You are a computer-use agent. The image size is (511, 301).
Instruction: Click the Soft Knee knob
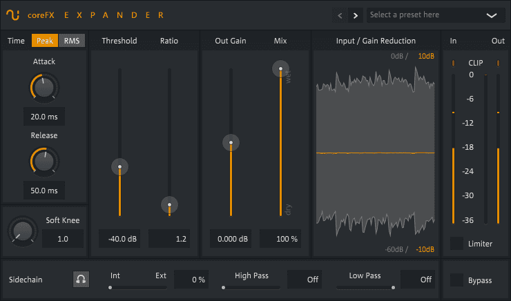pyautogui.click(x=22, y=233)
